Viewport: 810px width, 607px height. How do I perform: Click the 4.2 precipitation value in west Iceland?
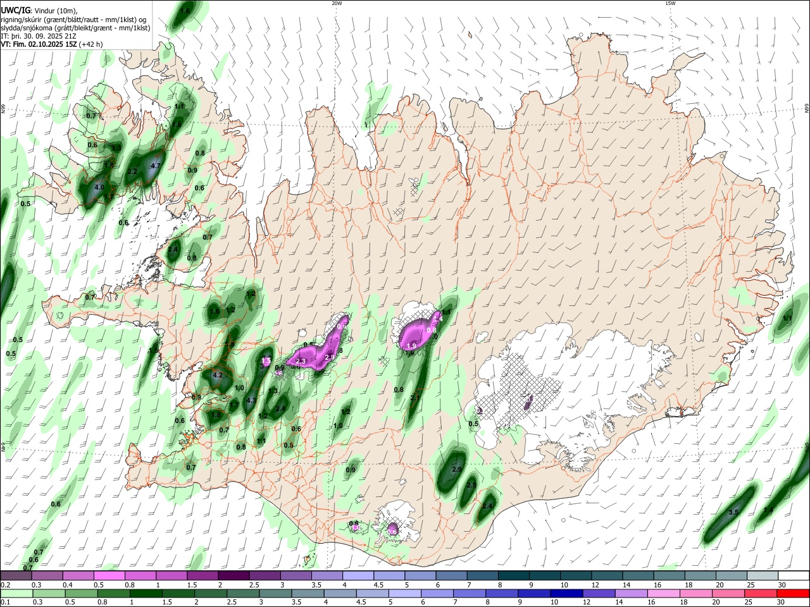coord(218,375)
